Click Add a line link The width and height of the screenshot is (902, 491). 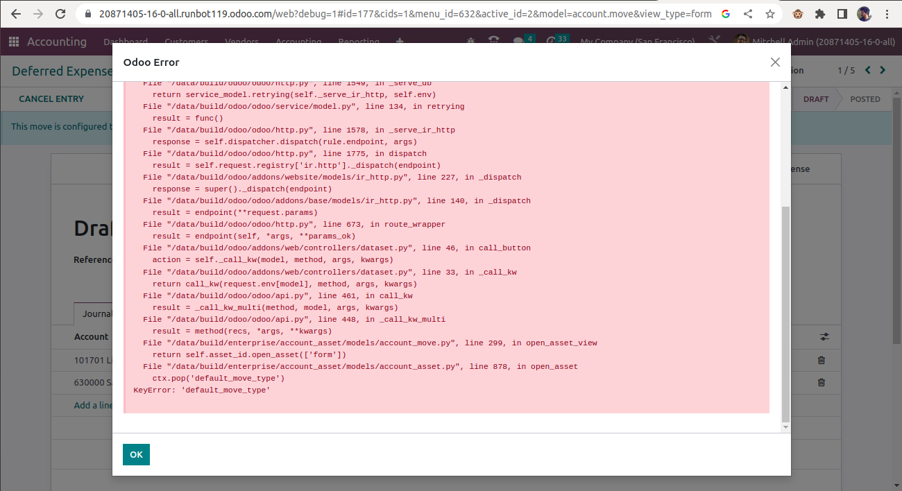pos(93,405)
